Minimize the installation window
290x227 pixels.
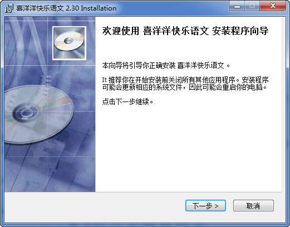(x=237, y=7)
